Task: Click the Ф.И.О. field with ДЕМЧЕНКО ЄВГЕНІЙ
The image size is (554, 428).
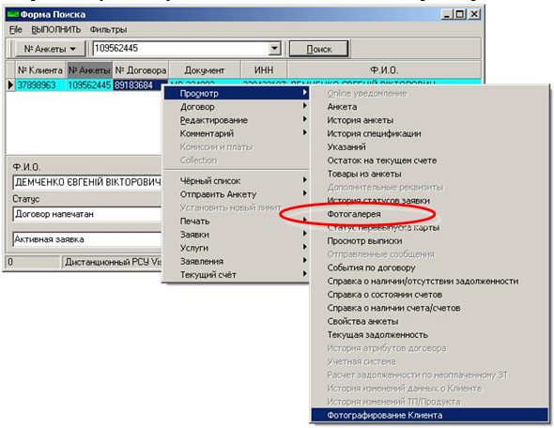Action: click(87, 182)
